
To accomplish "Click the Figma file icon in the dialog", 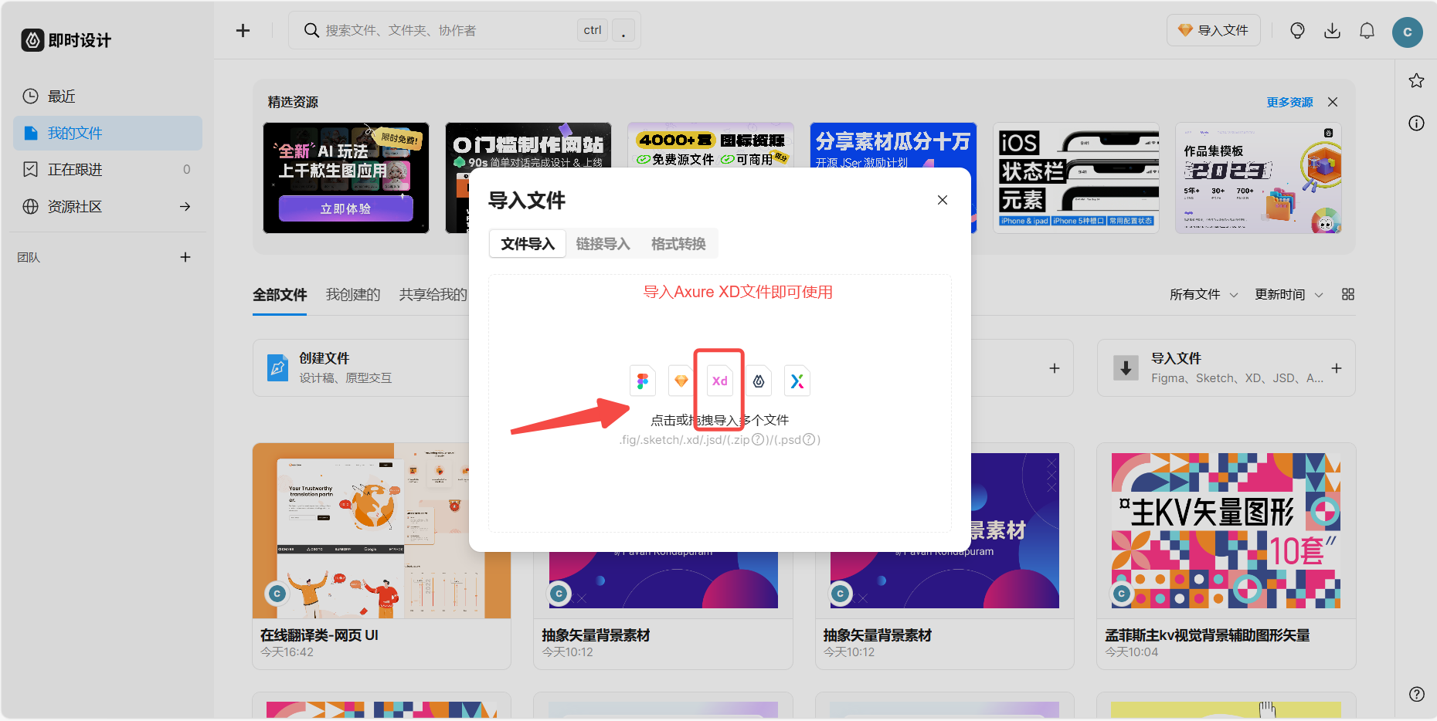I will [x=643, y=381].
